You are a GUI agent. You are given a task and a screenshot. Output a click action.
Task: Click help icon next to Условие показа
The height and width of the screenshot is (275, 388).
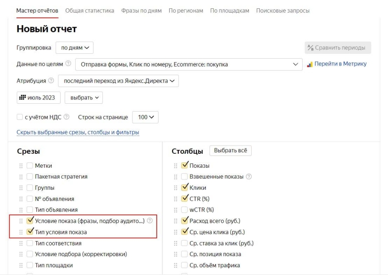click(150, 221)
